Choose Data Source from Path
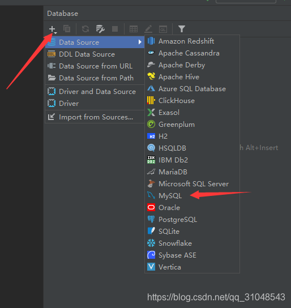This screenshot has width=291, height=308. point(95,78)
